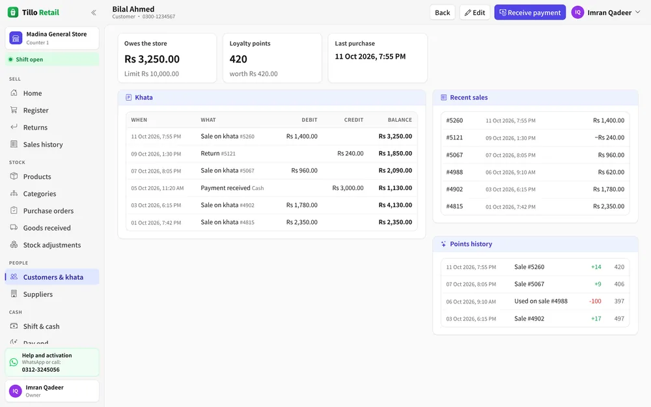Open Return #5121 ledger entry

coord(271,154)
